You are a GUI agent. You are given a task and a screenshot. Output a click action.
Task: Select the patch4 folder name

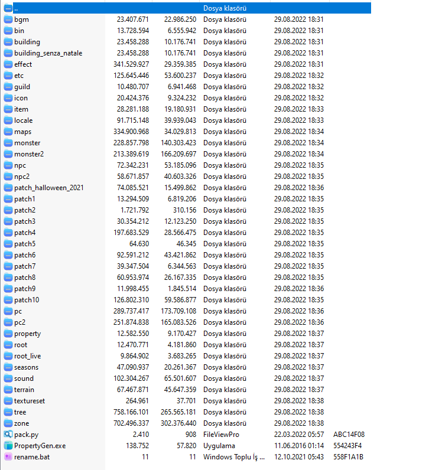click(25, 233)
